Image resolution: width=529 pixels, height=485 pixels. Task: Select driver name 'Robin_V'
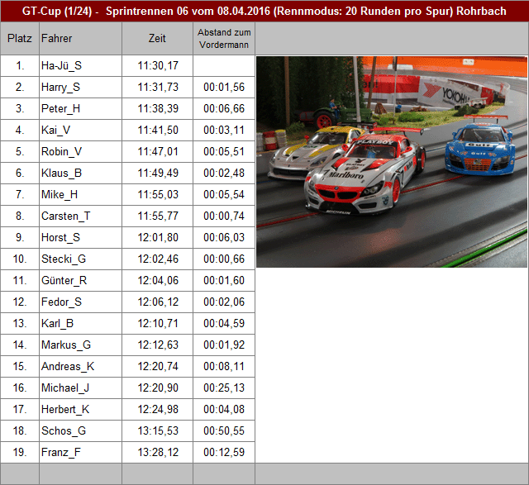tap(61, 151)
